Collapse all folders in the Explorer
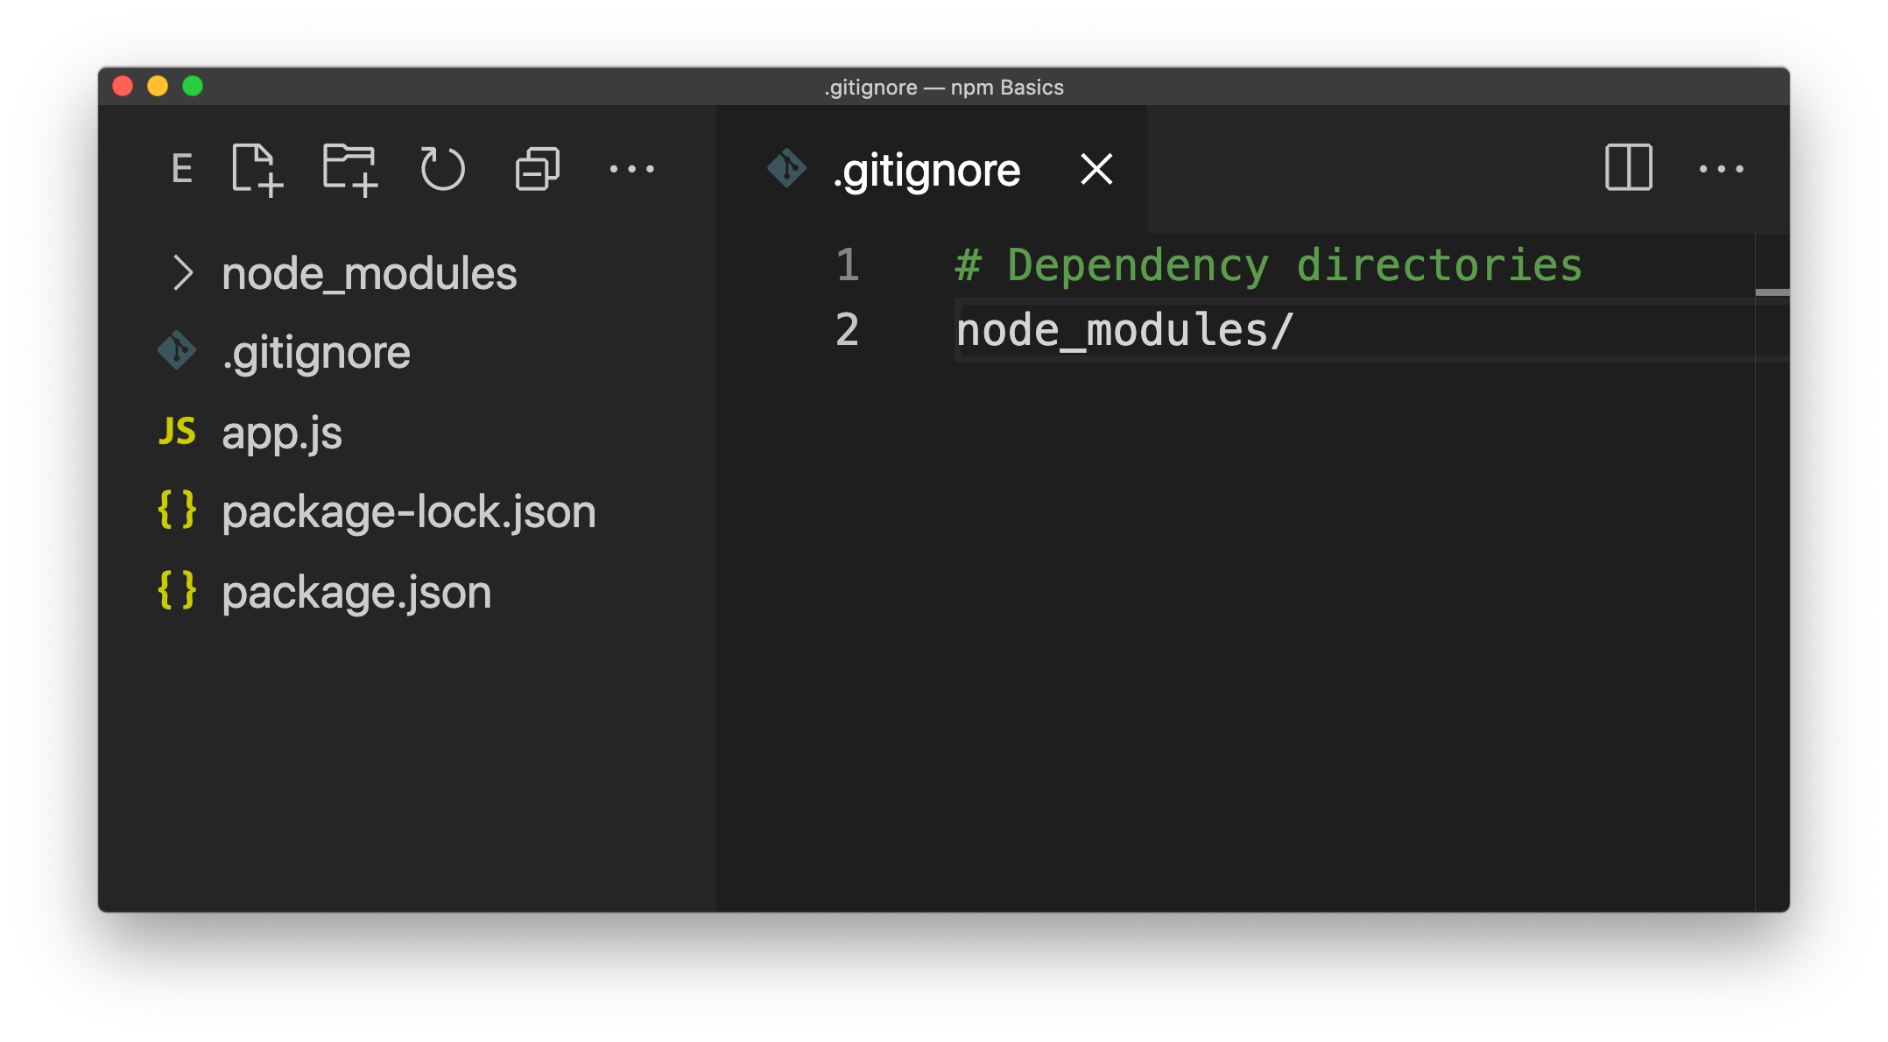Screen dimensions: 1888x1042 click(536, 170)
